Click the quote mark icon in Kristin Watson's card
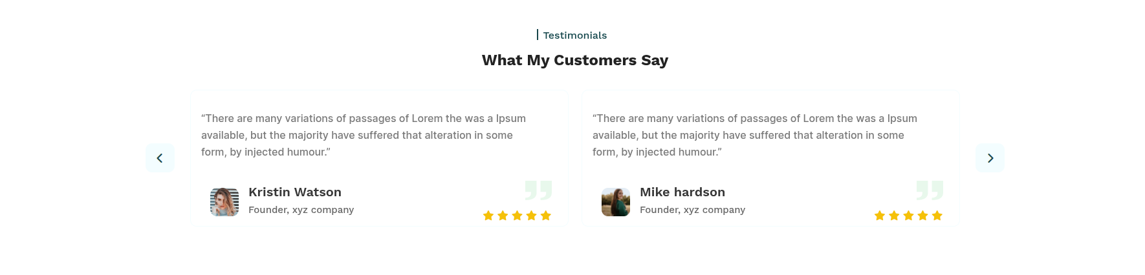1145x275 pixels. point(538,190)
